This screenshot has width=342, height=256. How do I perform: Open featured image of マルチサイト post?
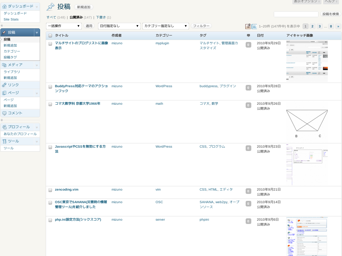(307, 61)
